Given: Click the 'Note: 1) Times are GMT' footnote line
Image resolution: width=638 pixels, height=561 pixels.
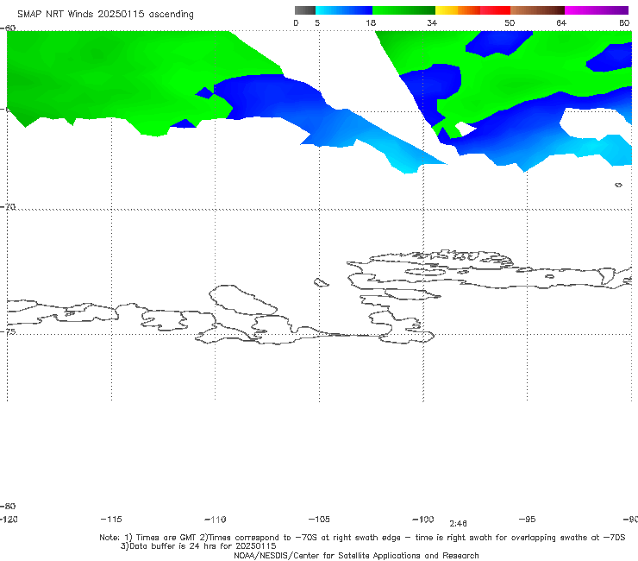Looking at the screenshot, I should click(362, 538).
